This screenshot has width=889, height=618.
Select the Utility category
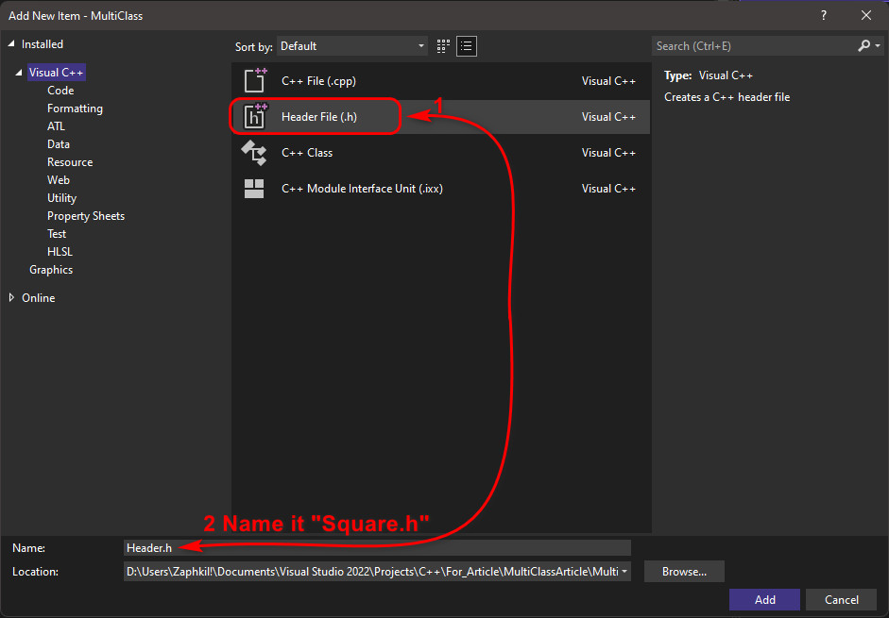tap(61, 198)
